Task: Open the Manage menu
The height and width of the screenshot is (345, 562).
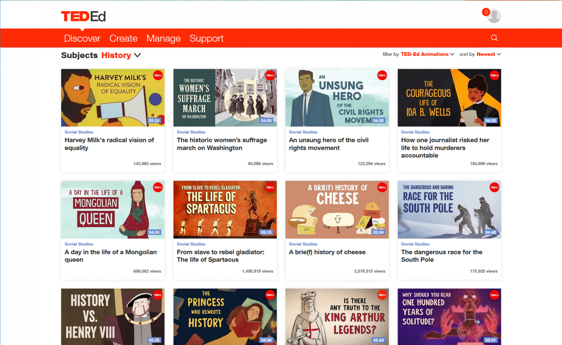Action: 163,38
